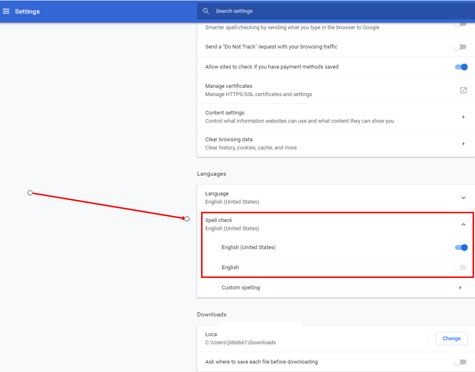475x372 pixels.
Task: Open Content settings arrow
Action: (463, 117)
